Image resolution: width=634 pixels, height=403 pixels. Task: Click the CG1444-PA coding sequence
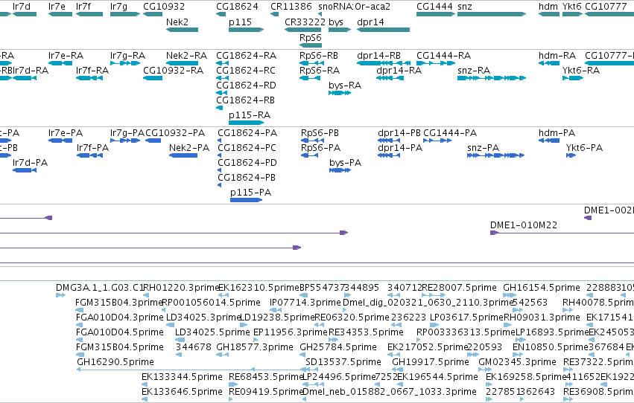437,141
